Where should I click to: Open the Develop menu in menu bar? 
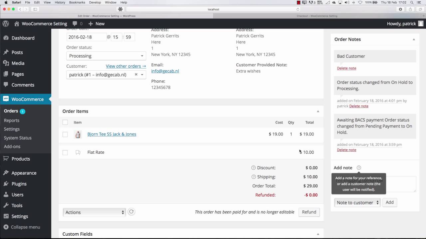pos(95,2)
